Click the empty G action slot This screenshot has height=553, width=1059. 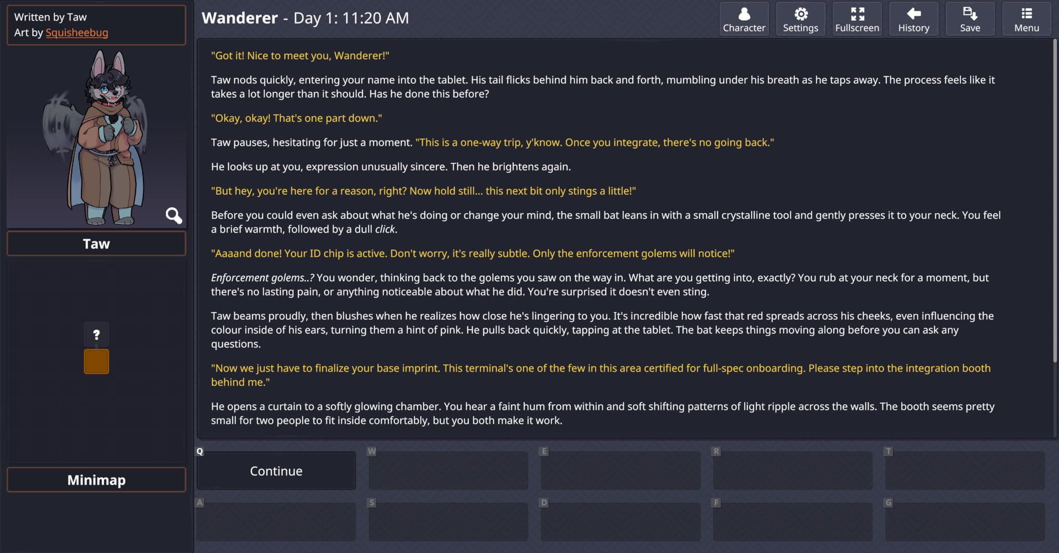tap(965, 522)
